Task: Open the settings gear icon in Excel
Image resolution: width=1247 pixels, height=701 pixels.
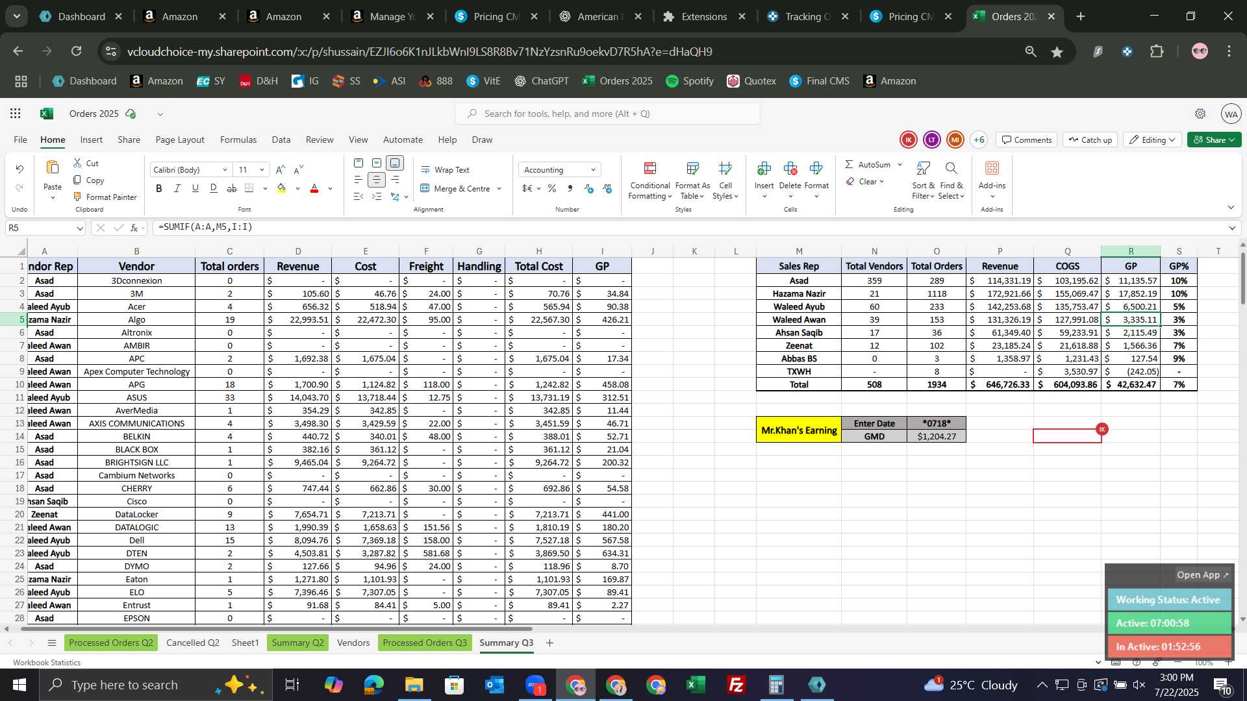Action: tap(1200, 114)
